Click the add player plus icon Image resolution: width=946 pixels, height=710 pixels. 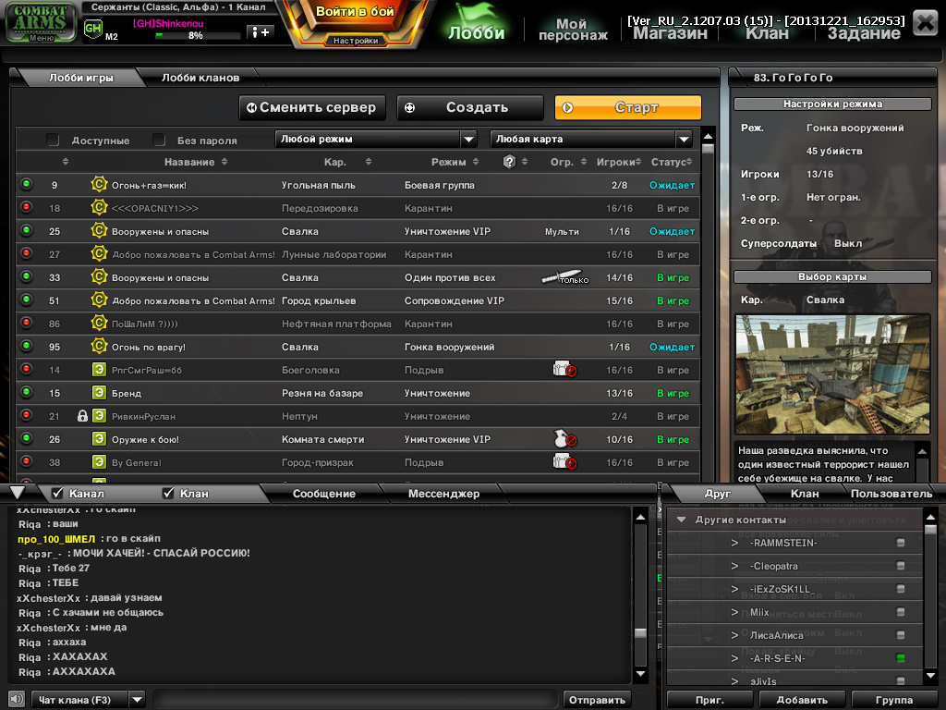coord(261,32)
